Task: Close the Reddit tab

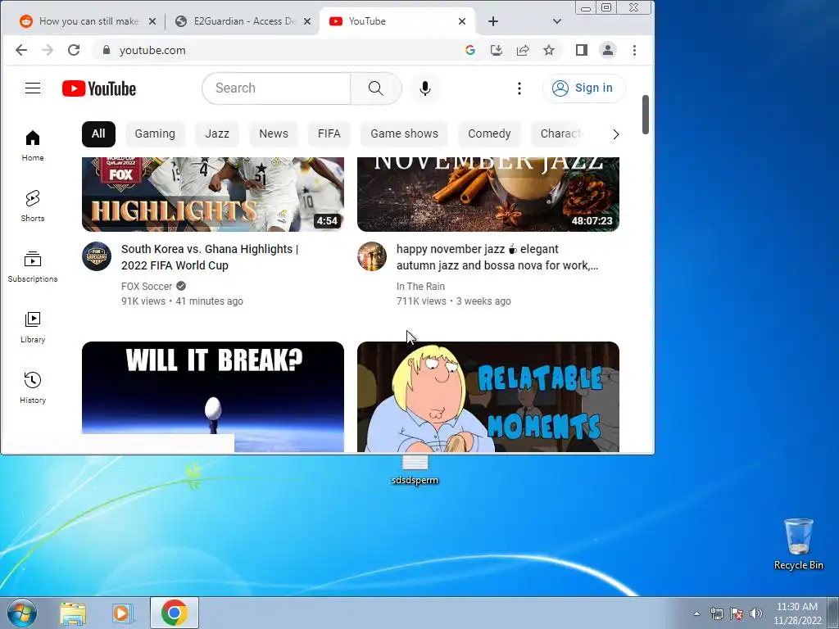Action: coord(152,20)
